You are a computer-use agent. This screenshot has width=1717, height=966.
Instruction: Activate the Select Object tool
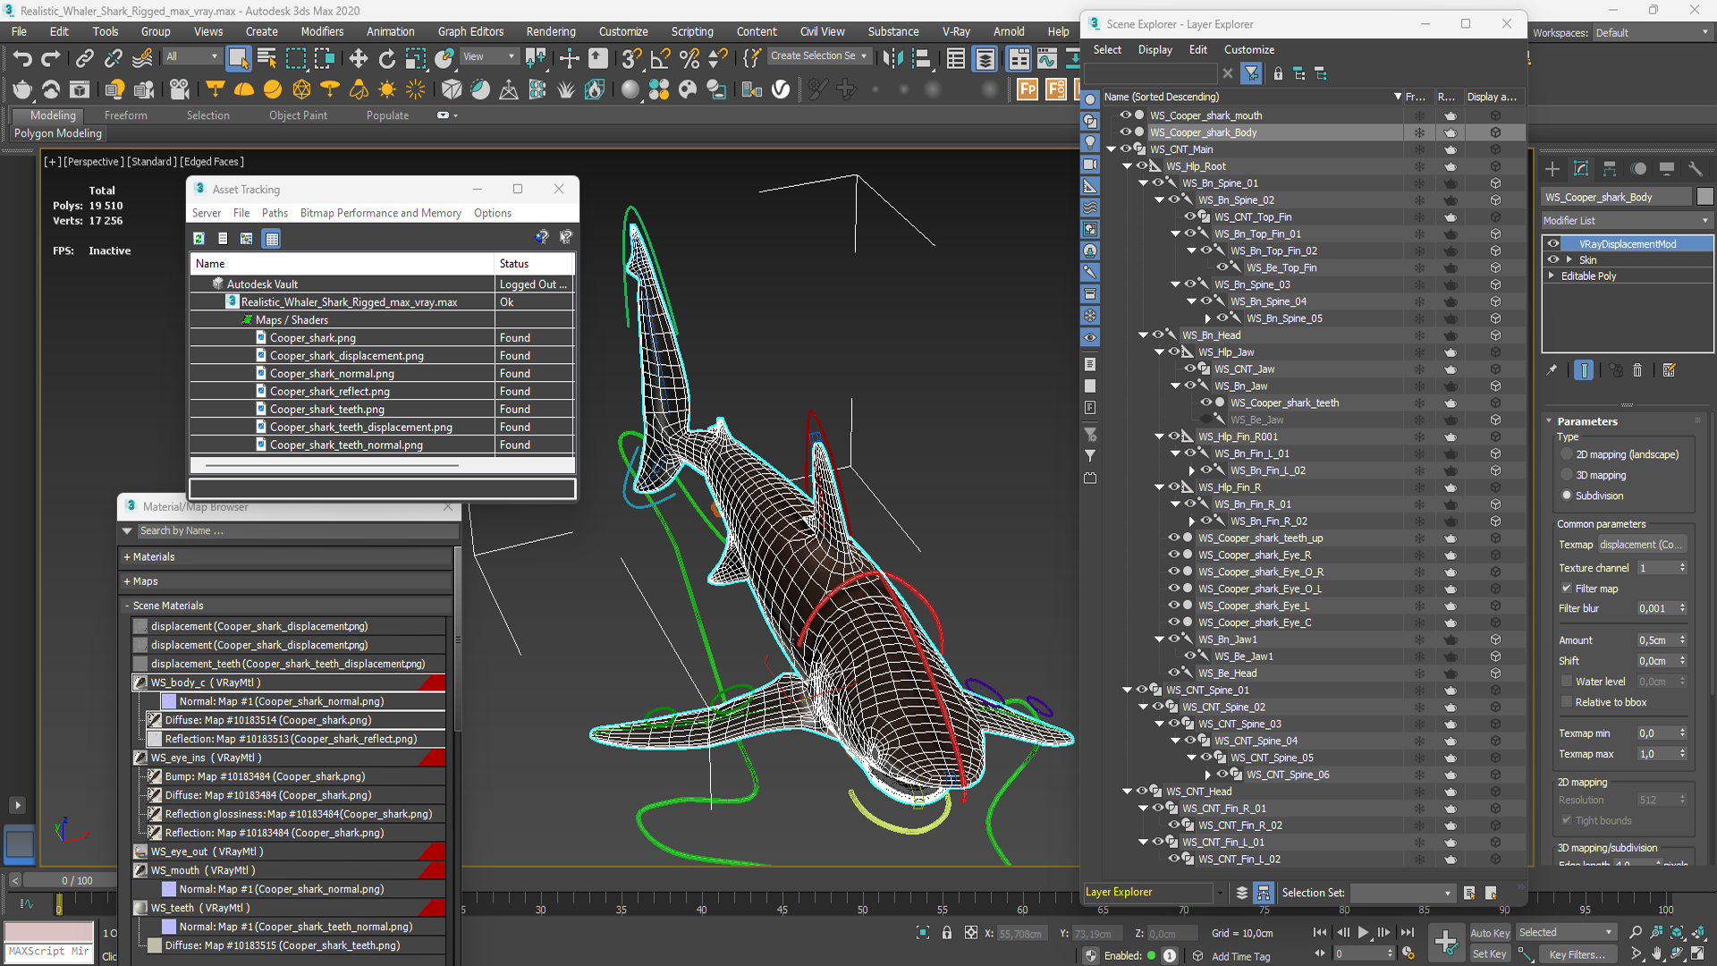coord(238,59)
